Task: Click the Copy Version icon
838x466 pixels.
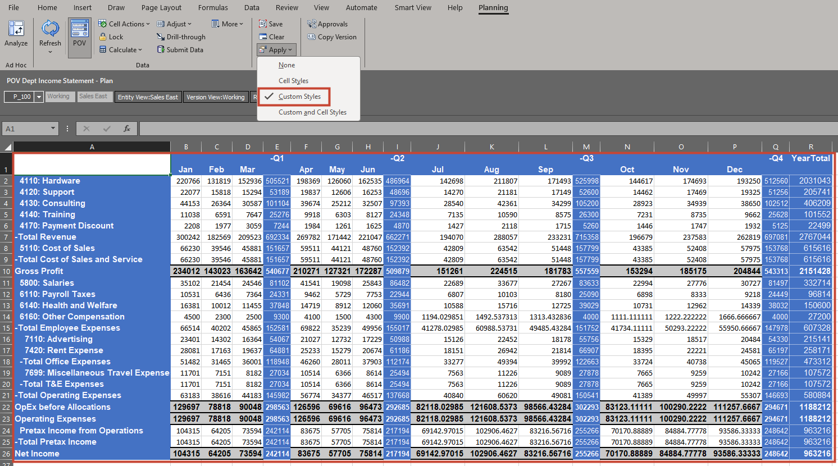Action: pos(311,36)
